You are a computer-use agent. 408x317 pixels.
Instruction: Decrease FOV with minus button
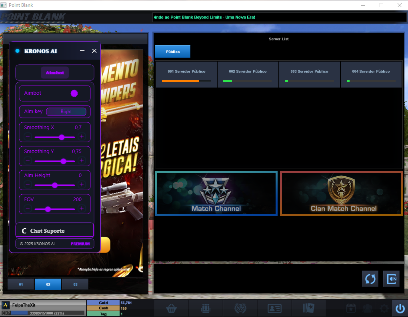click(28, 209)
